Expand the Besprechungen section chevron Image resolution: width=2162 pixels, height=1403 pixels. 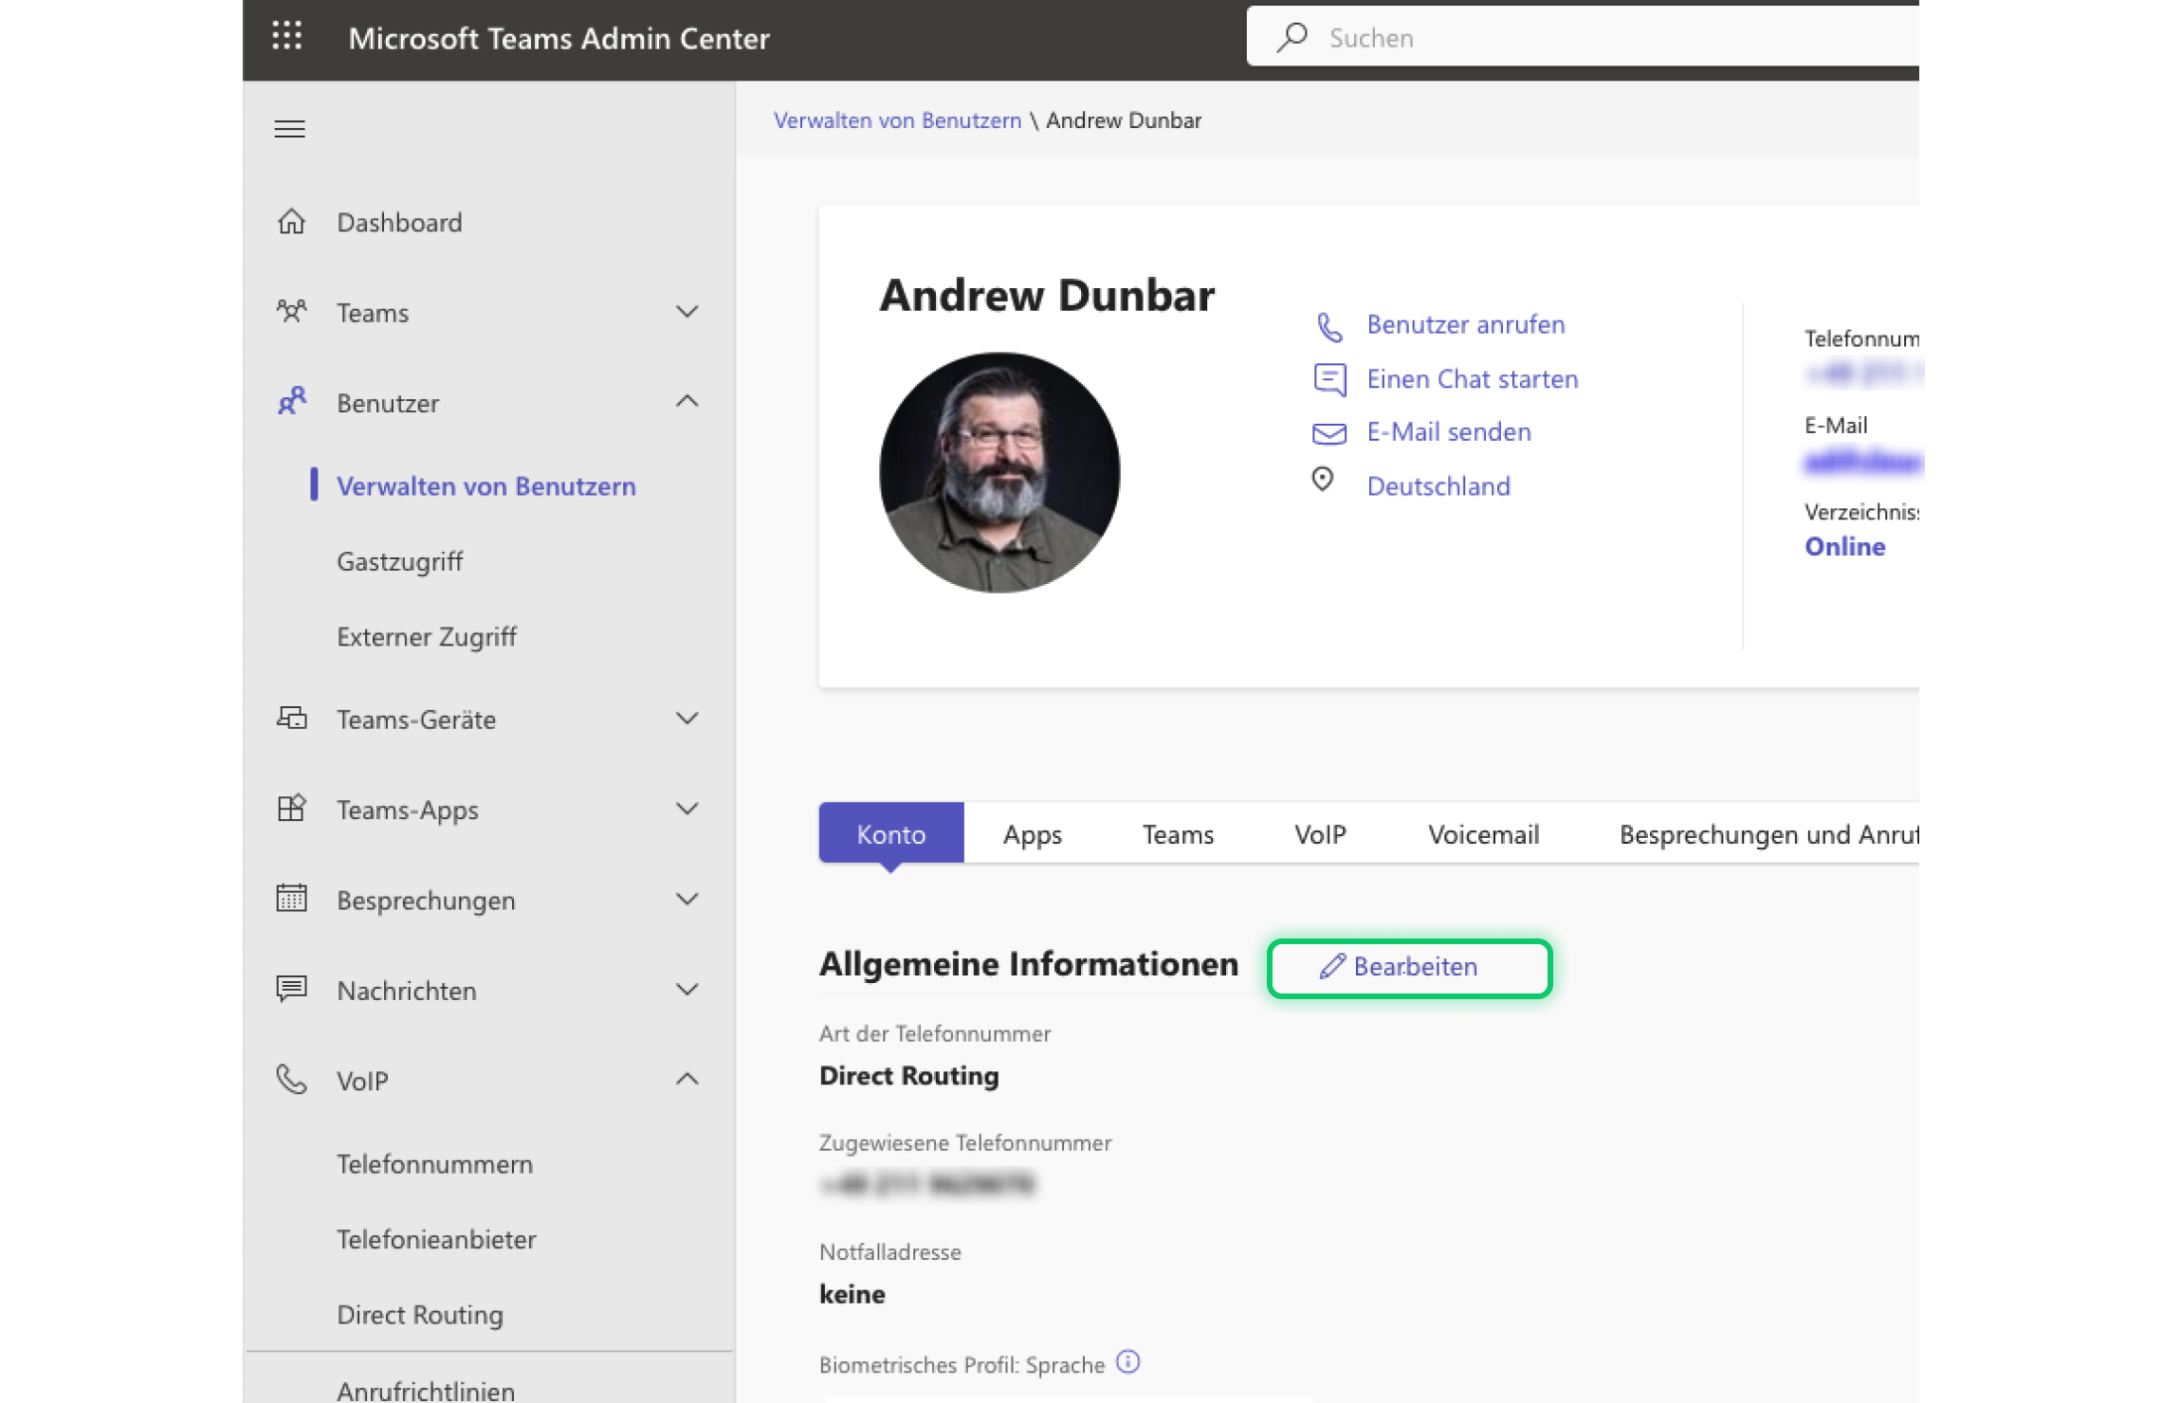(687, 899)
